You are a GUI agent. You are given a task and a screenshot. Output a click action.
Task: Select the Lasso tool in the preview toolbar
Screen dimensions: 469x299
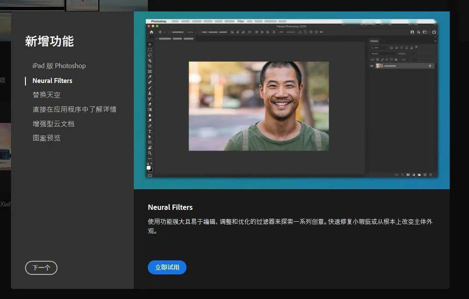150,55
